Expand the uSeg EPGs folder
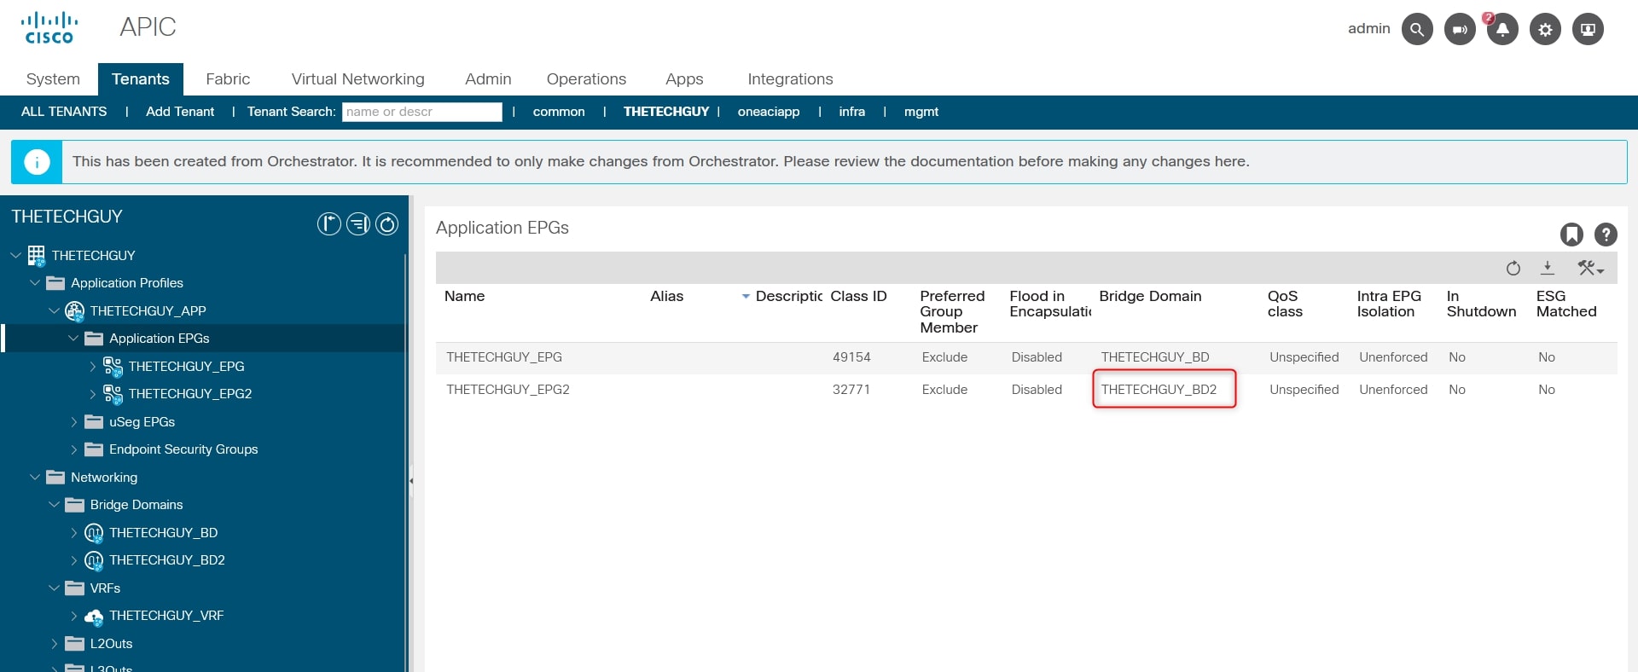Viewport: 1638px width, 672px height. [74, 422]
